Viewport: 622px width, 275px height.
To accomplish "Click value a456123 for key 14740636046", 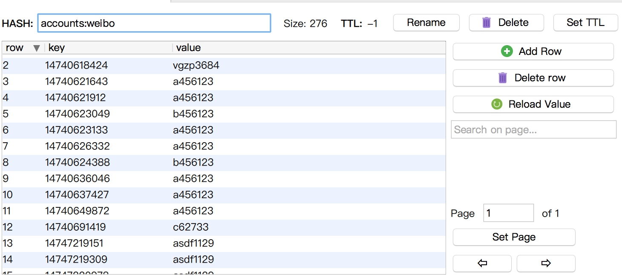I will coord(193,179).
